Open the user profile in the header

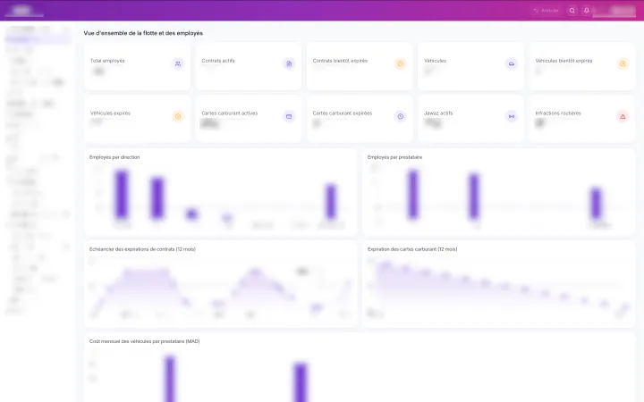(614, 11)
